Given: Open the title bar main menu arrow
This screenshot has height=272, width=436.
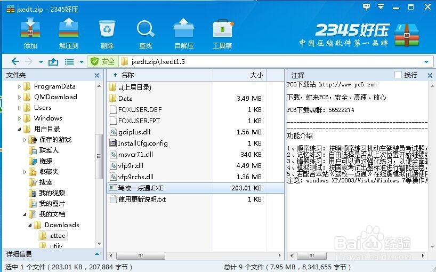Looking at the screenshot, I should 381,6.
